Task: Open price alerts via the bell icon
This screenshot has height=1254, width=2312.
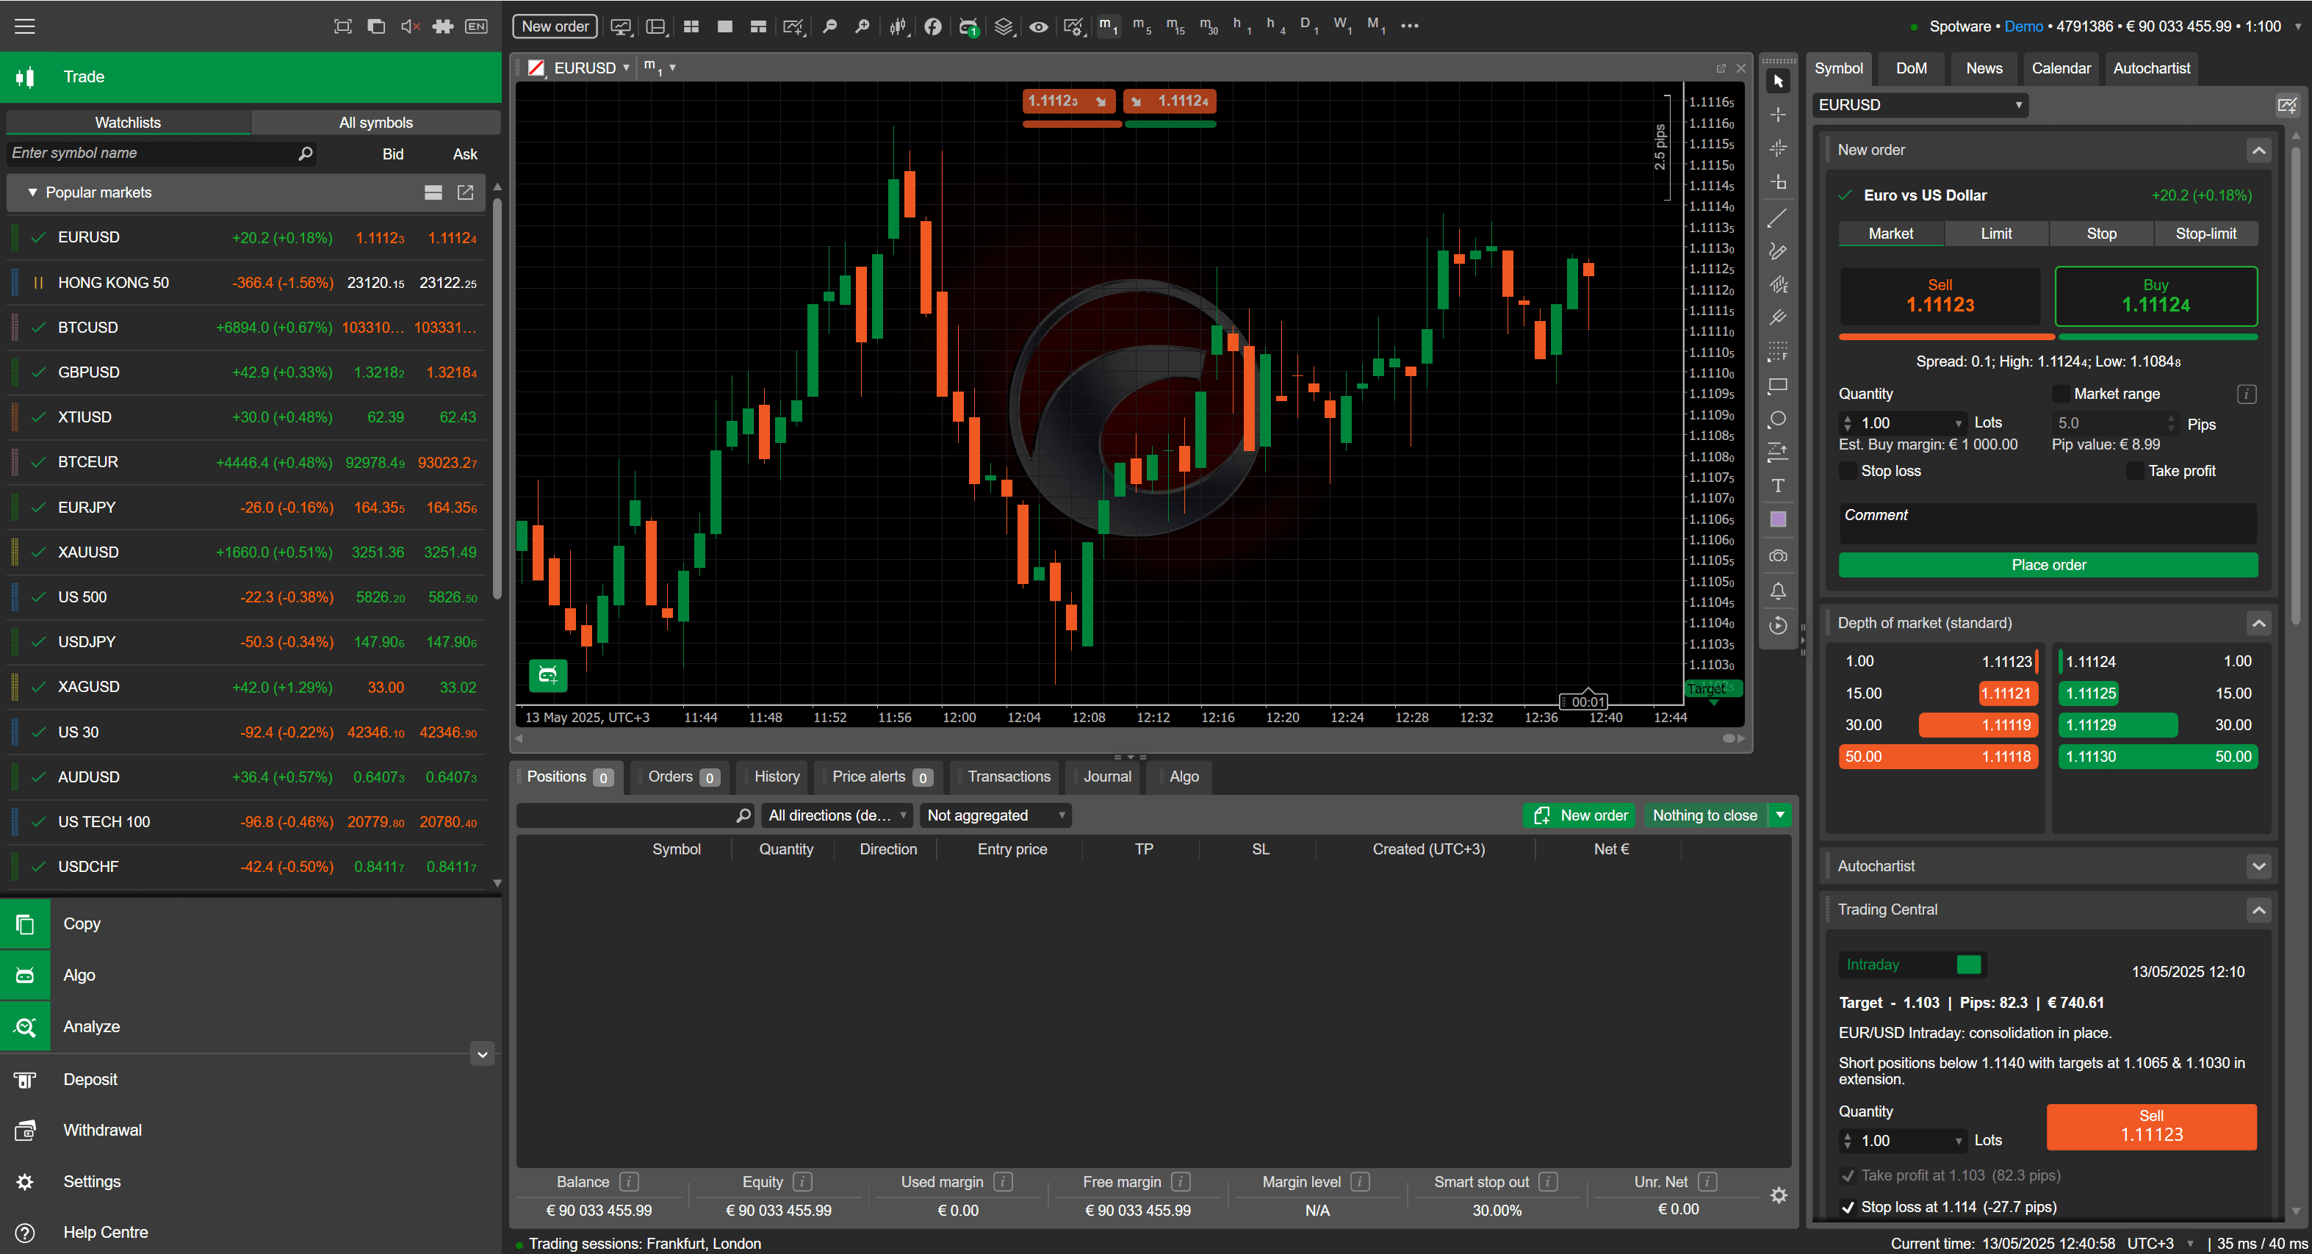Action: point(1778,591)
